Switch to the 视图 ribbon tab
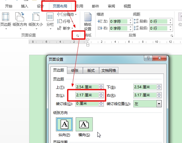Viewport: 182px width, 143px height. tap(127, 6)
